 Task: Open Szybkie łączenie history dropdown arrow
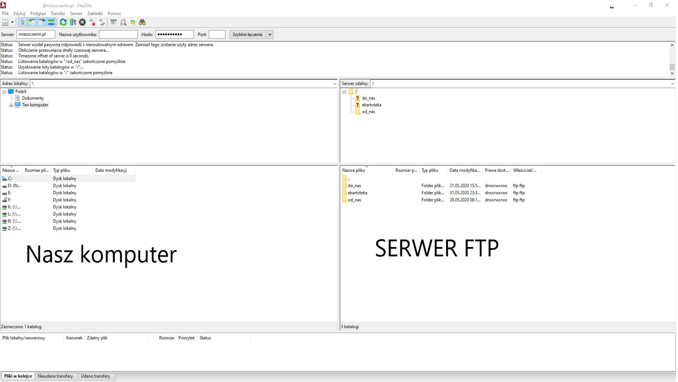[x=270, y=35]
